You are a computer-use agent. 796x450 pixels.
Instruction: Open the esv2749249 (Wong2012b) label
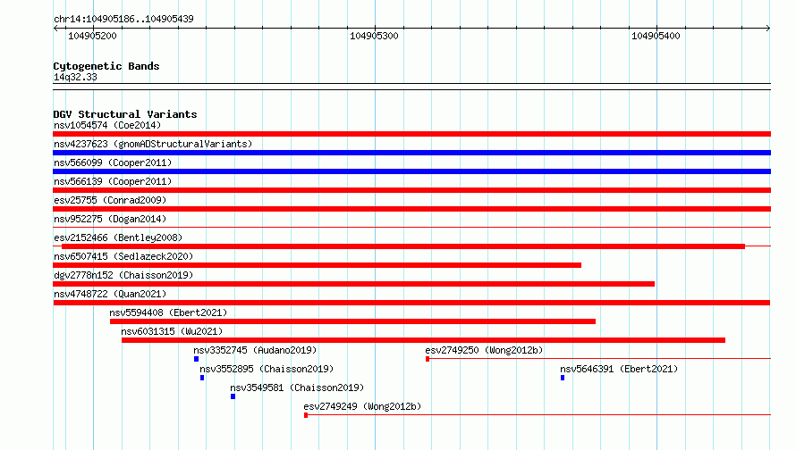click(x=362, y=406)
